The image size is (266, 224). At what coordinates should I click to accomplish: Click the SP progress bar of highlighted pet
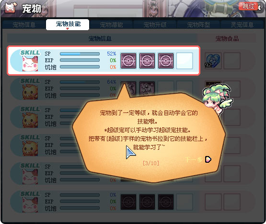[x=80, y=54]
